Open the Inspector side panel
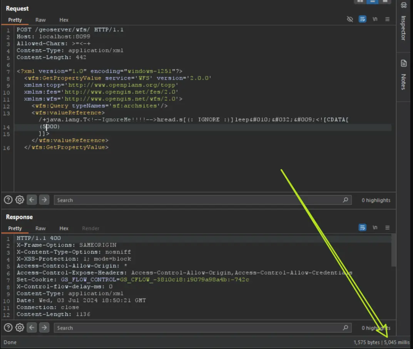The width and height of the screenshot is (413, 349). (x=403, y=22)
